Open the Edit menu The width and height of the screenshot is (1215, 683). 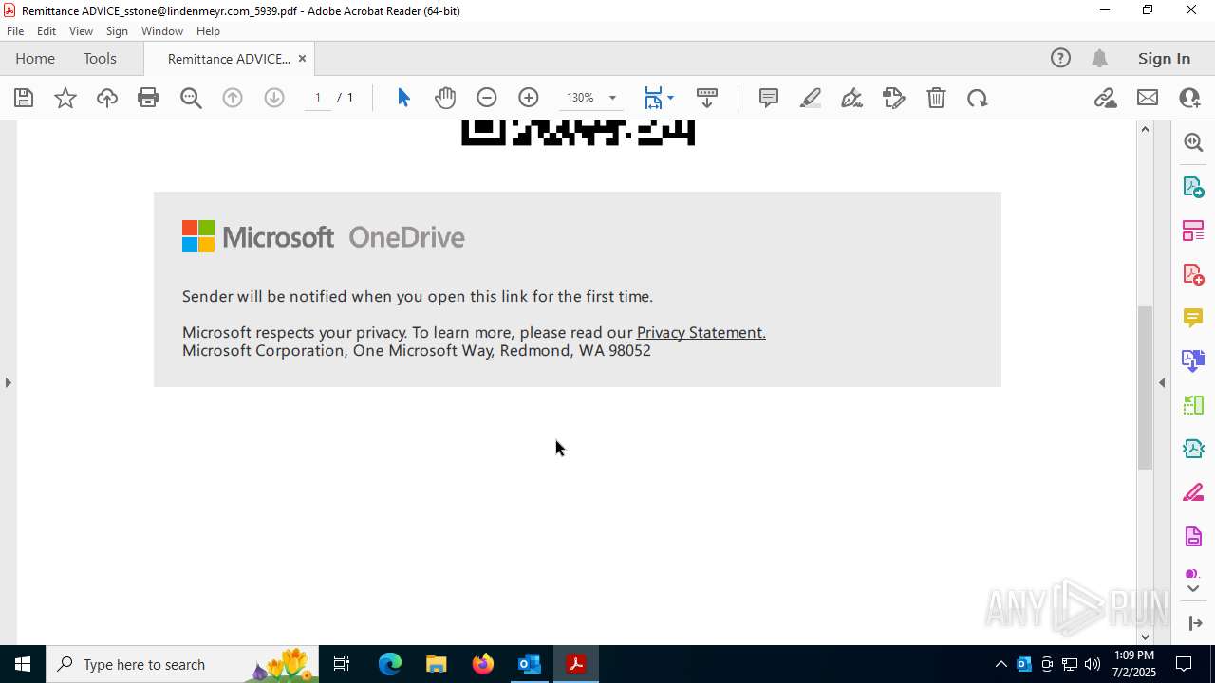pos(47,31)
